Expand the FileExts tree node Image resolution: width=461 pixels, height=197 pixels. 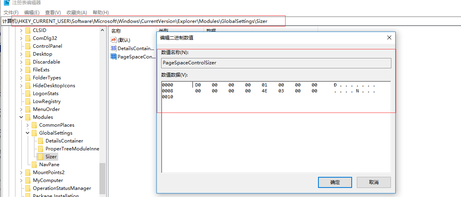(21, 70)
